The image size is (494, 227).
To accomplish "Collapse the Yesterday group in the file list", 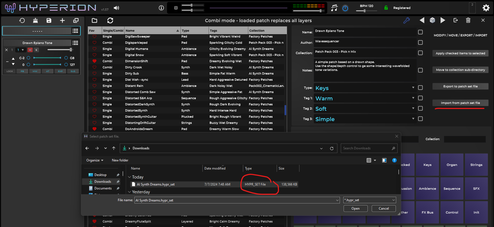I will tap(130, 192).
